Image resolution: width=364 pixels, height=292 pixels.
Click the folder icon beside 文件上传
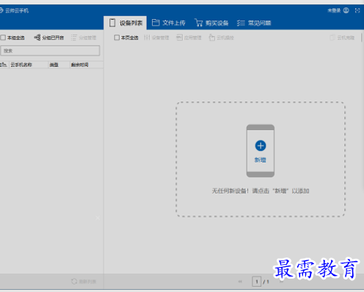tap(156, 23)
